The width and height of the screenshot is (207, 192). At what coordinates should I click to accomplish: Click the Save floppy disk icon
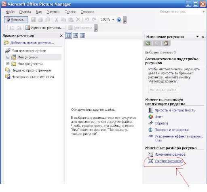pos(33,20)
